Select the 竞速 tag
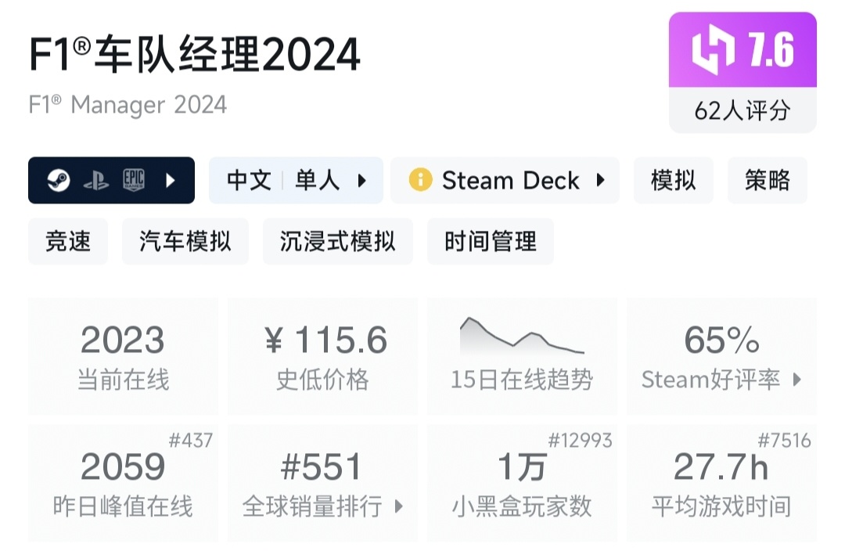 (x=68, y=242)
